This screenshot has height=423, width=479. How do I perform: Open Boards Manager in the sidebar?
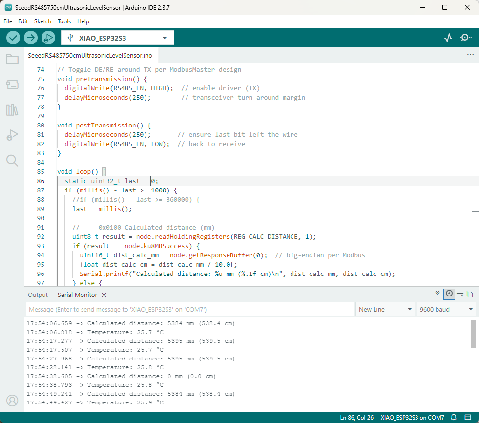(x=12, y=85)
